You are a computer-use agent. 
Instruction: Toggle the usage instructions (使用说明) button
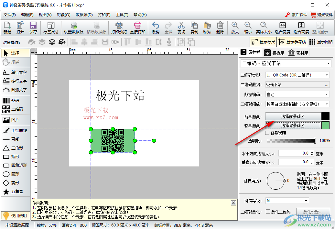16,215
